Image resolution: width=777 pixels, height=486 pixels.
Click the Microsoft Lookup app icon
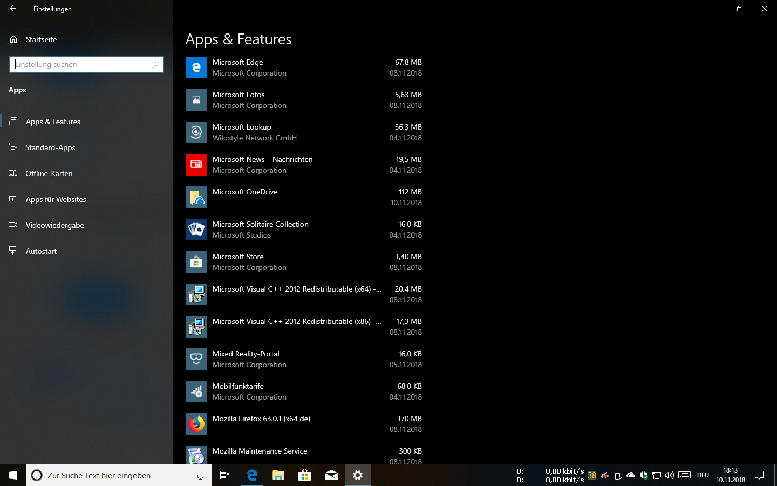click(x=196, y=132)
